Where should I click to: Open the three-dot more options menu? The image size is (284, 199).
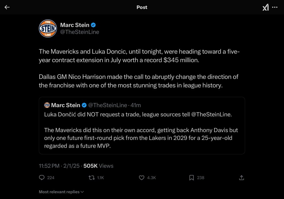275,7
